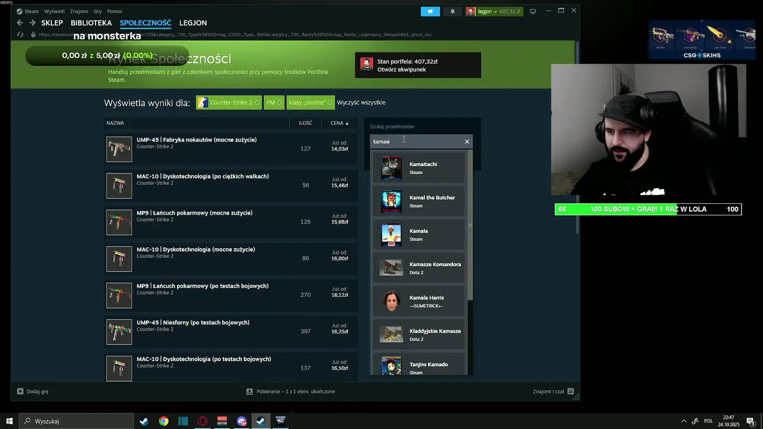Select Kamala Harris suggestion
The image size is (763, 429).
point(418,301)
